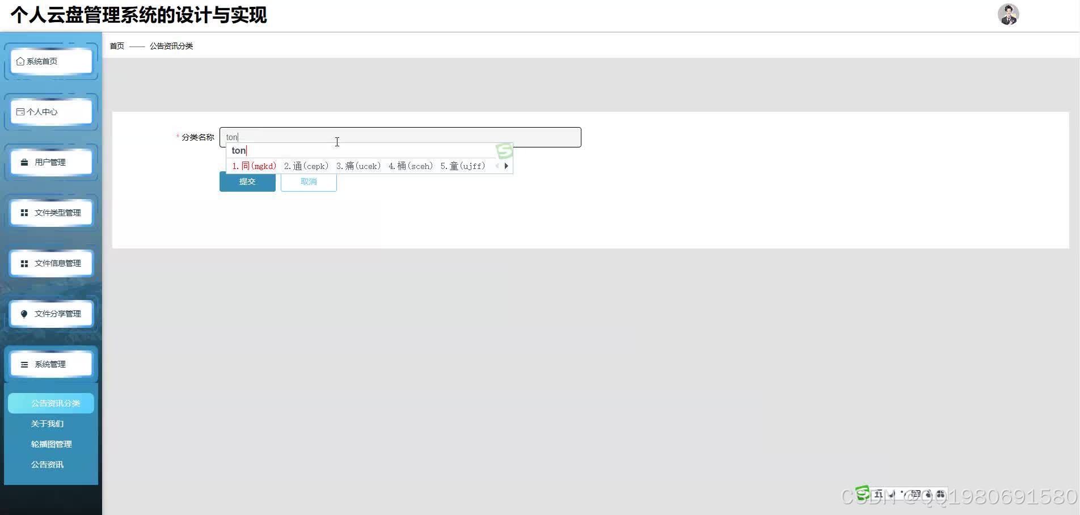This screenshot has height=515, width=1080.
Task: Go to 轮播图管理 in the sidebar
Action: tap(51, 444)
